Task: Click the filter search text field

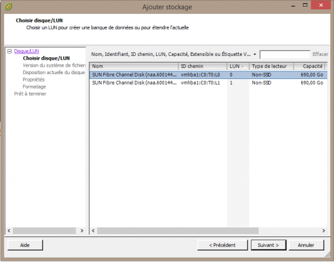Action: point(285,54)
